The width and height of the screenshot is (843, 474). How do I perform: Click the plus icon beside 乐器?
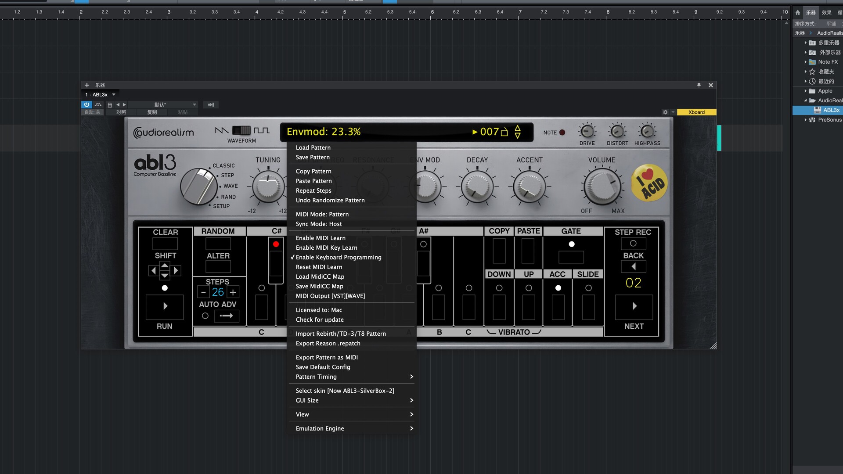(x=87, y=85)
